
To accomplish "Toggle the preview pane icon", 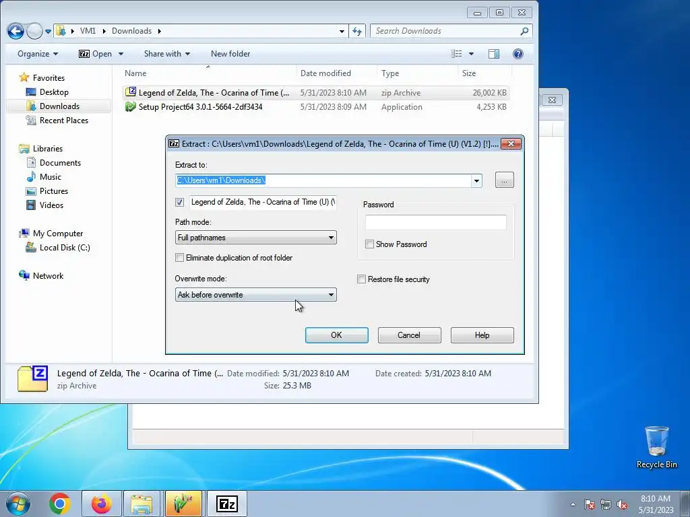I will (x=494, y=54).
